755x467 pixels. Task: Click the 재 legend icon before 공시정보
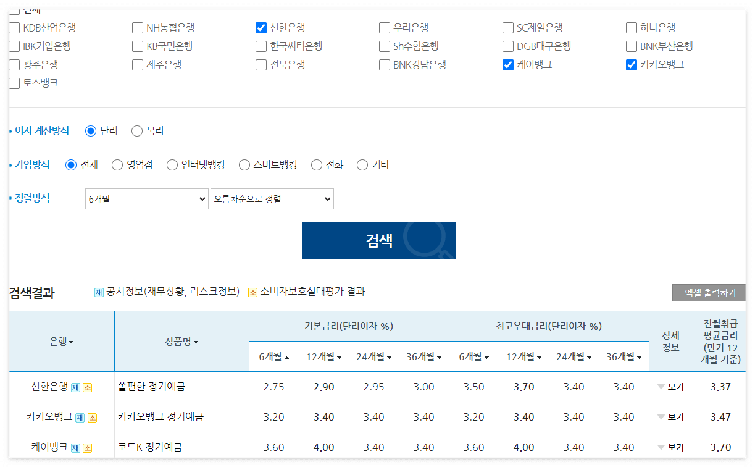[98, 293]
